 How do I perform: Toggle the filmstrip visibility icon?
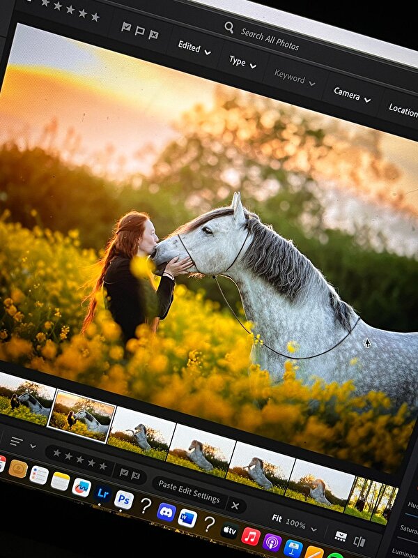[341, 536]
